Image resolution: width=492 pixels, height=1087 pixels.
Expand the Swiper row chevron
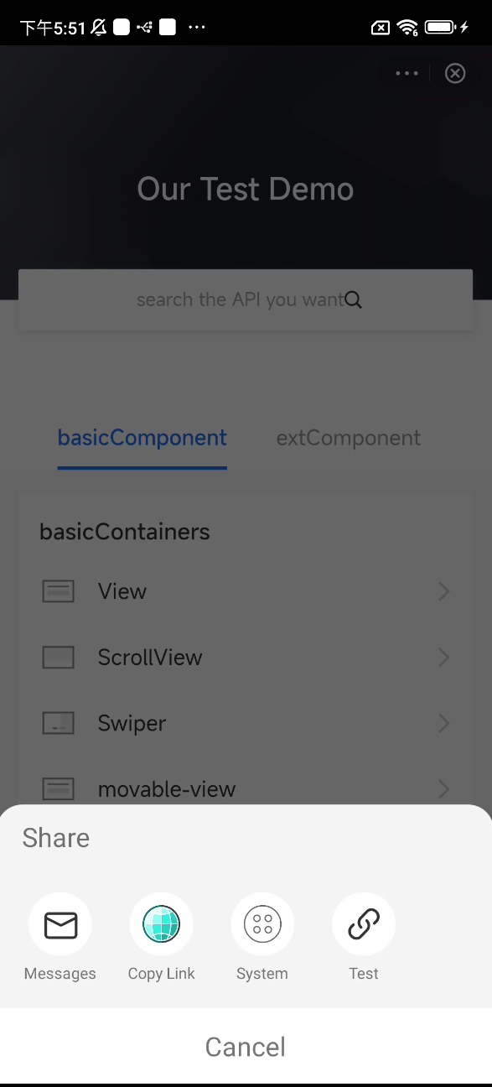pos(443,723)
